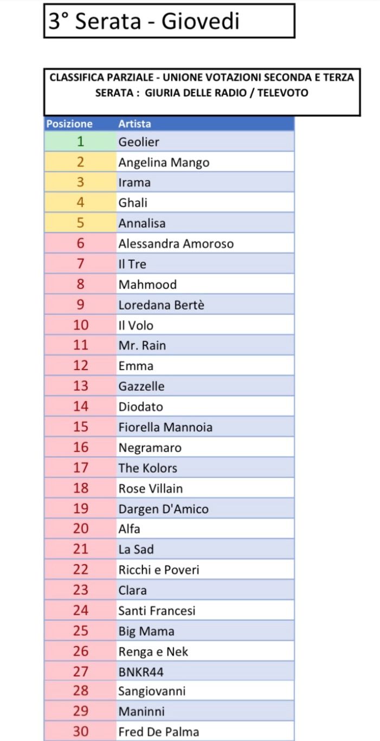
Task: Select the Fiorella Mannoia entry
Action: tap(205, 427)
